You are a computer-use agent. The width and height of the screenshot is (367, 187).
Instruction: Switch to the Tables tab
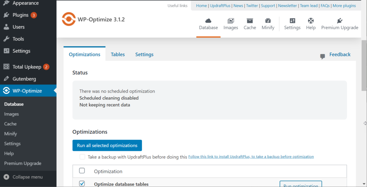tap(118, 54)
